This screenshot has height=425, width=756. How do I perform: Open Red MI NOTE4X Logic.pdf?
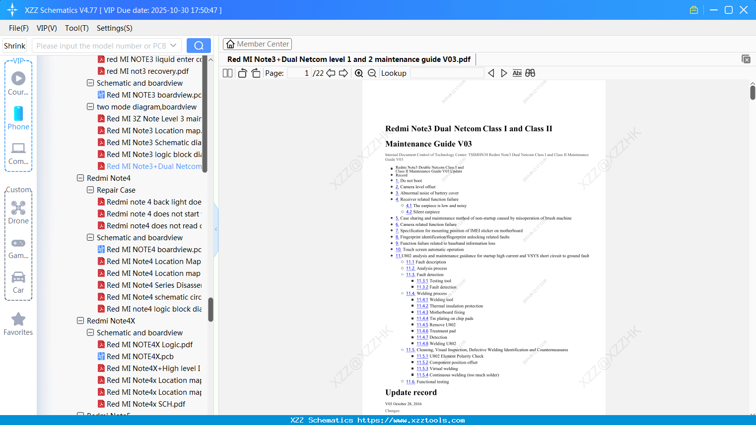(145, 344)
